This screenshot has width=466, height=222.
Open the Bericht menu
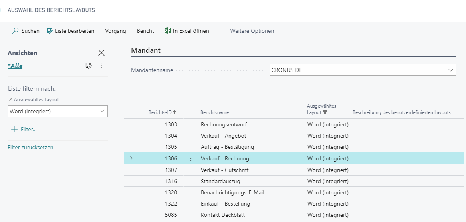pos(145,31)
